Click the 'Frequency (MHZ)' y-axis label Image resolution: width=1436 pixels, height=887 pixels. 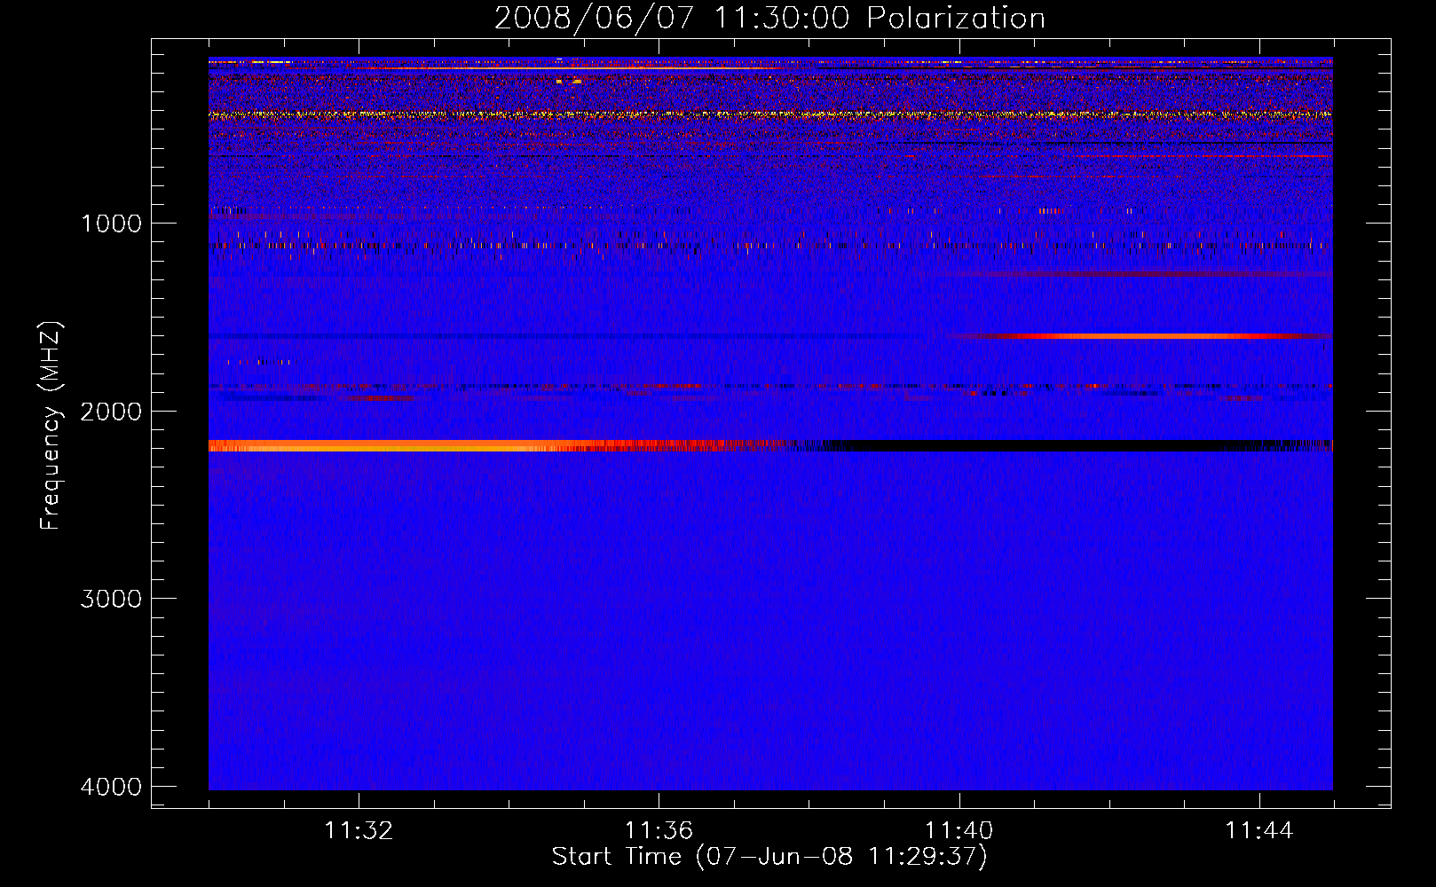51,426
